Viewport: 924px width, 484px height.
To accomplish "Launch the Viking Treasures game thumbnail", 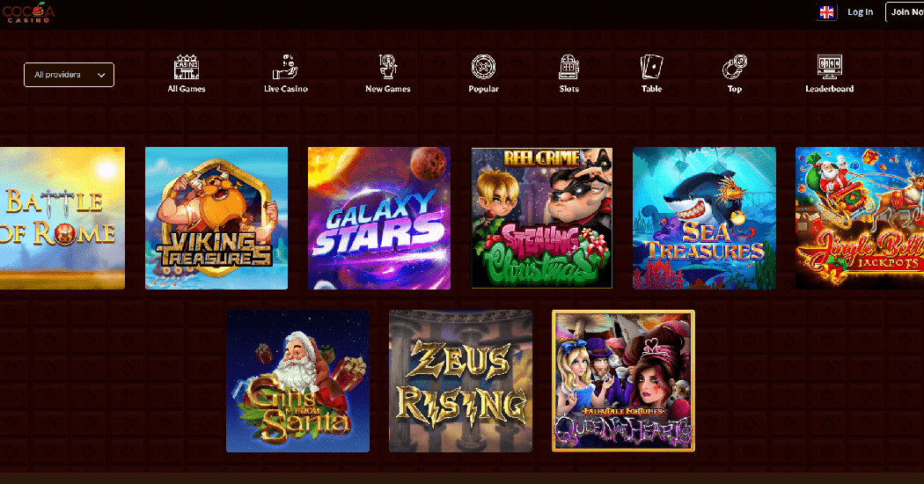I will pyautogui.click(x=216, y=218).
